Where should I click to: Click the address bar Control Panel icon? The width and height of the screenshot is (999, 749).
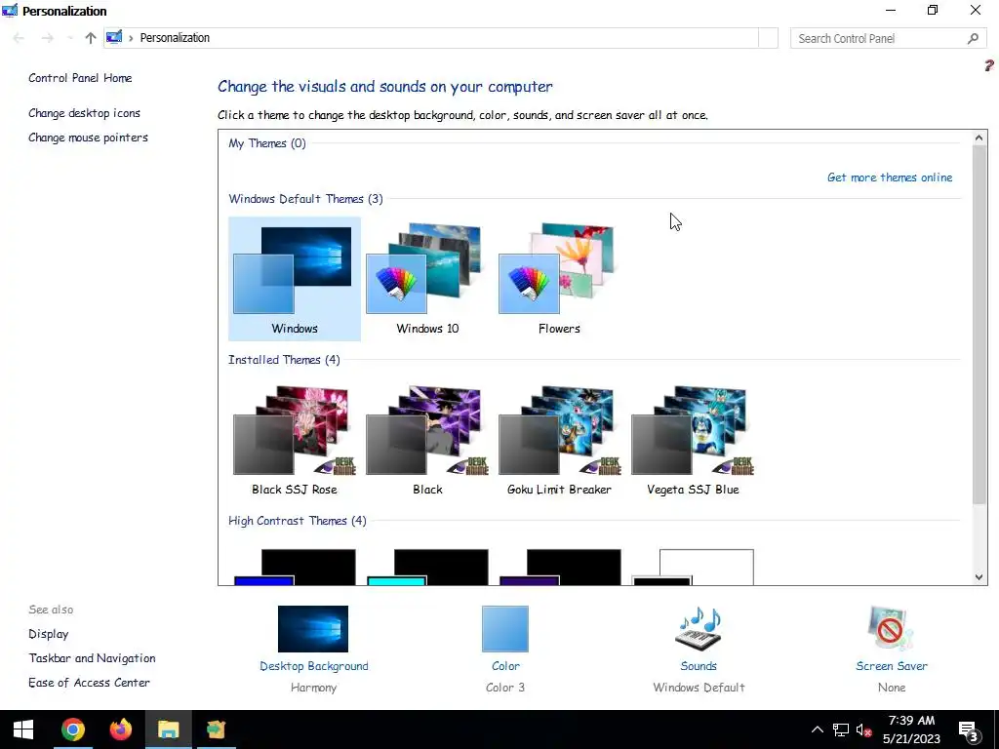pyautogui.click(x=114, y=37)
